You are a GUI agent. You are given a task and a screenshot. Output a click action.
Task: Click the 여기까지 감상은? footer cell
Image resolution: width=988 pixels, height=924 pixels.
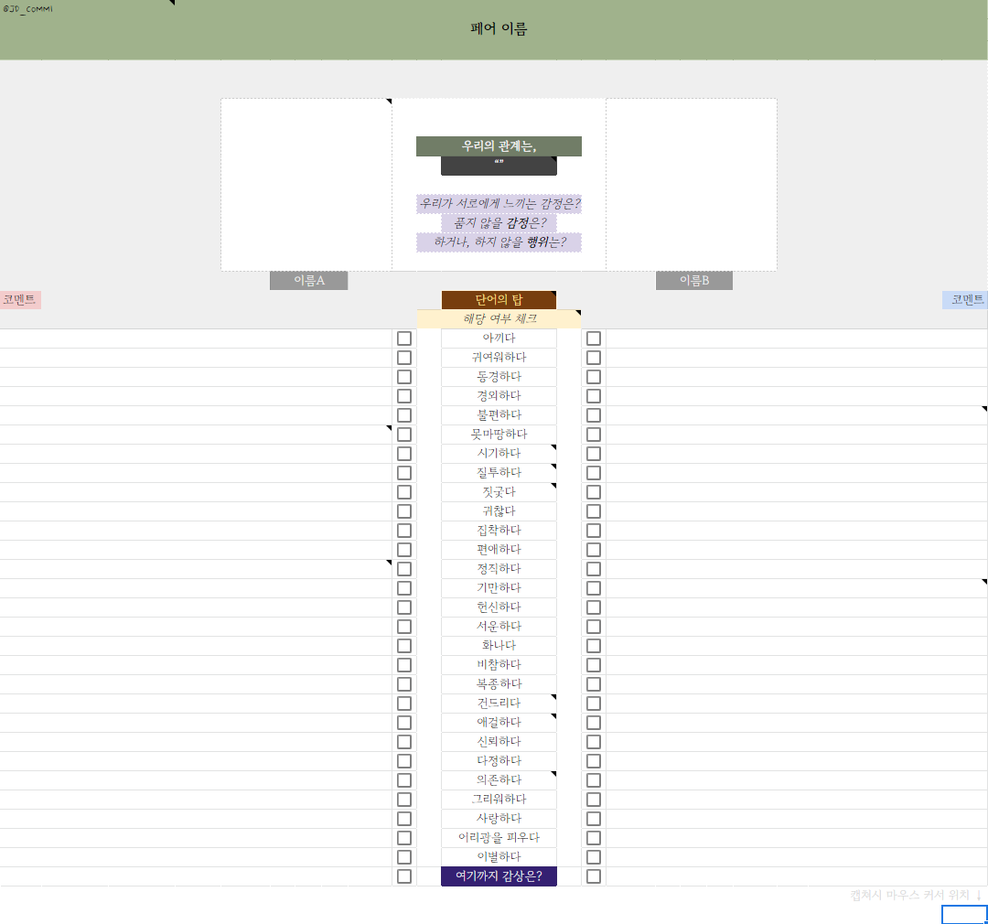(499, 876)
